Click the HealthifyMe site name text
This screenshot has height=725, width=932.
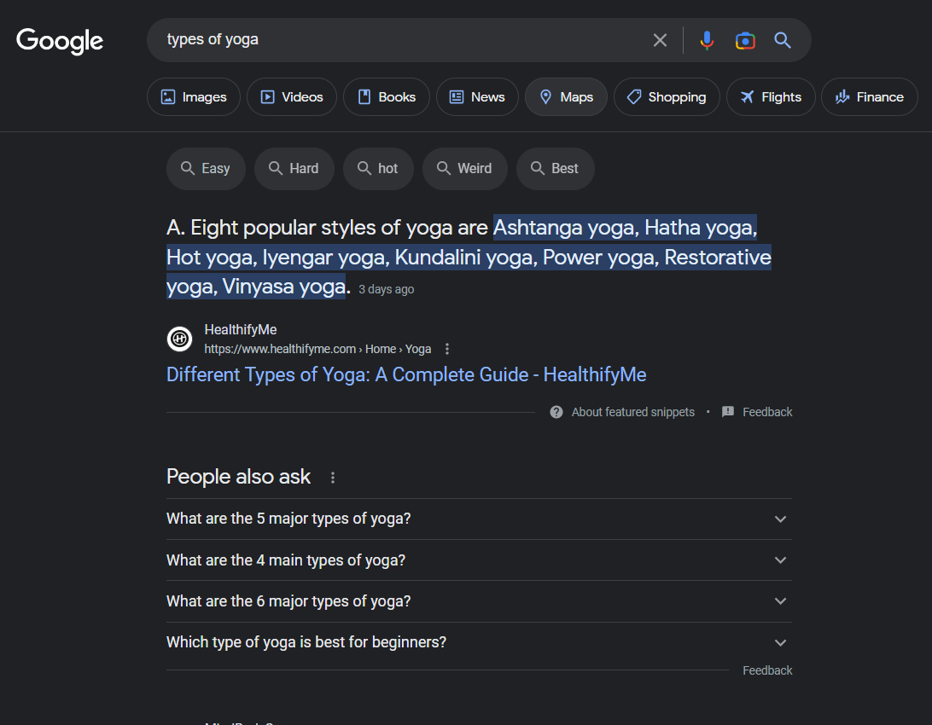click(241, 329)
